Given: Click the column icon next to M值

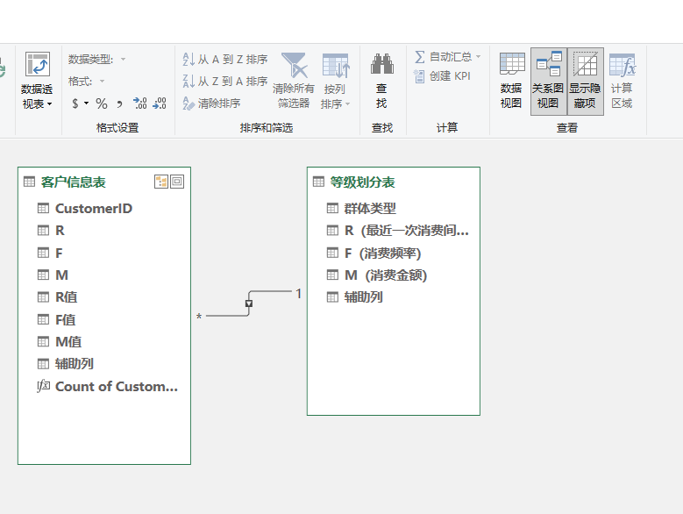Looking at the screenshot, I should (x=43, y=341).
